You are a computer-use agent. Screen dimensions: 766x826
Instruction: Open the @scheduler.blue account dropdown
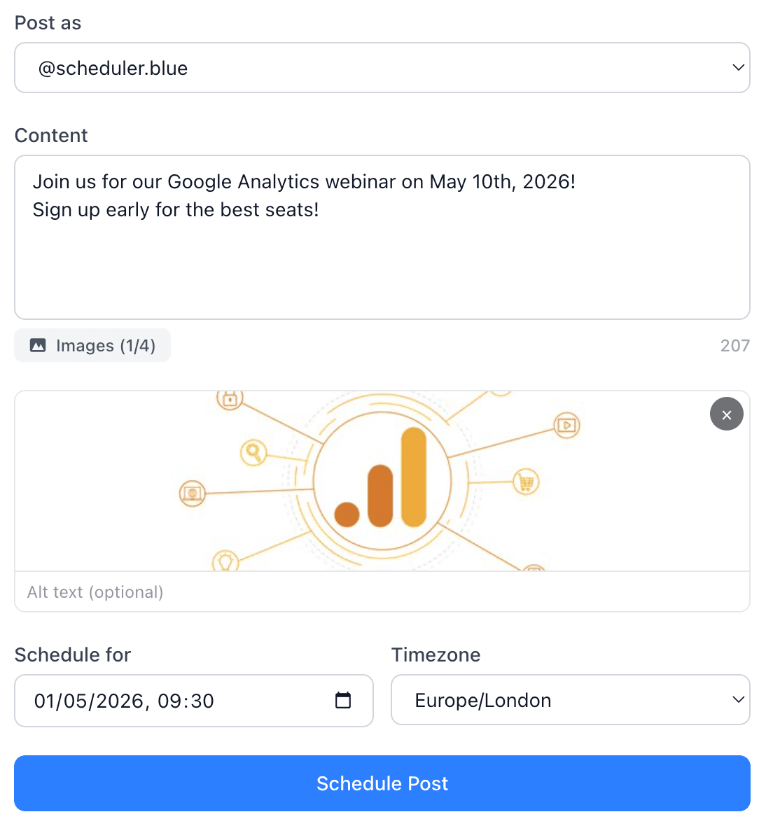tap(382, 67)
